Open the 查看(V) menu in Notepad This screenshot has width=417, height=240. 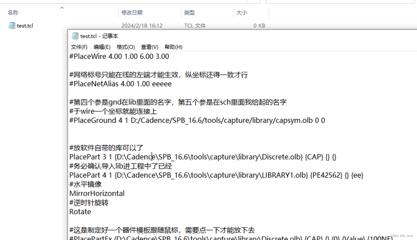tap(150, 47)
